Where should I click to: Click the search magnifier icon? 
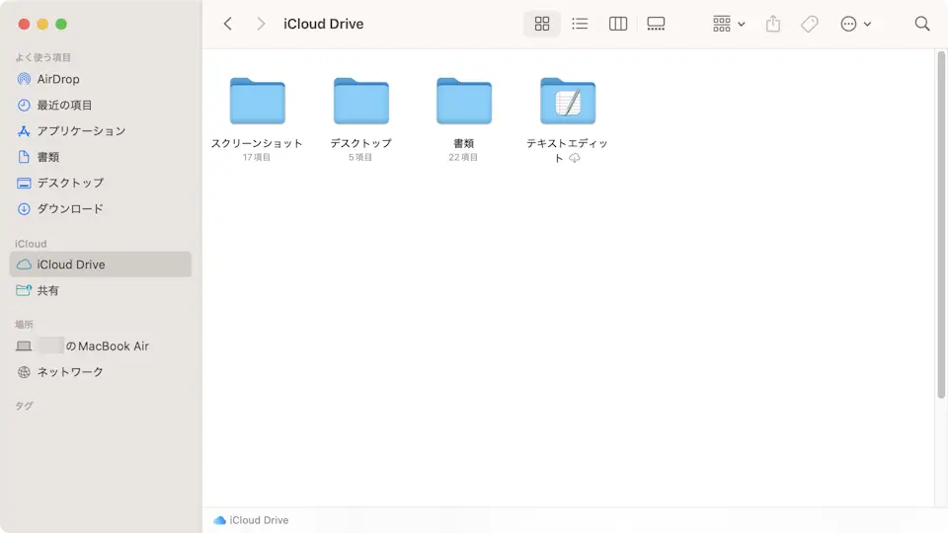click(922, 24)
